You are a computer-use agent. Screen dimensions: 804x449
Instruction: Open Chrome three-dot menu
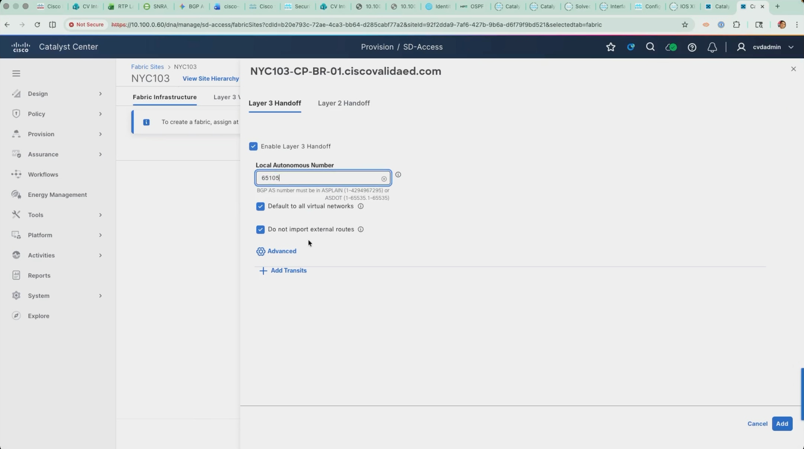(x=797, y=25)
